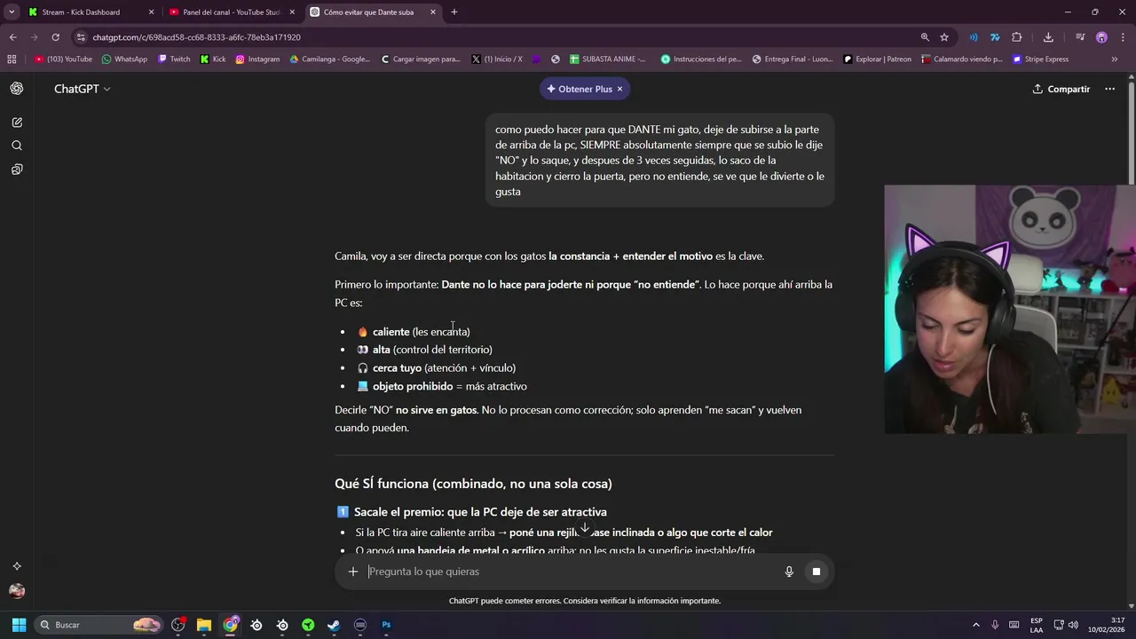This screenshot has height=639, width=1136.
Task: Close the Stream - Kick Dashboard tab
Action: tap(151, 12)
